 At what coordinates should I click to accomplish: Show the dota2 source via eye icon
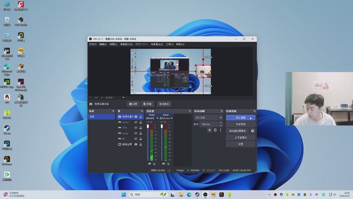click(x=136, y=122)
